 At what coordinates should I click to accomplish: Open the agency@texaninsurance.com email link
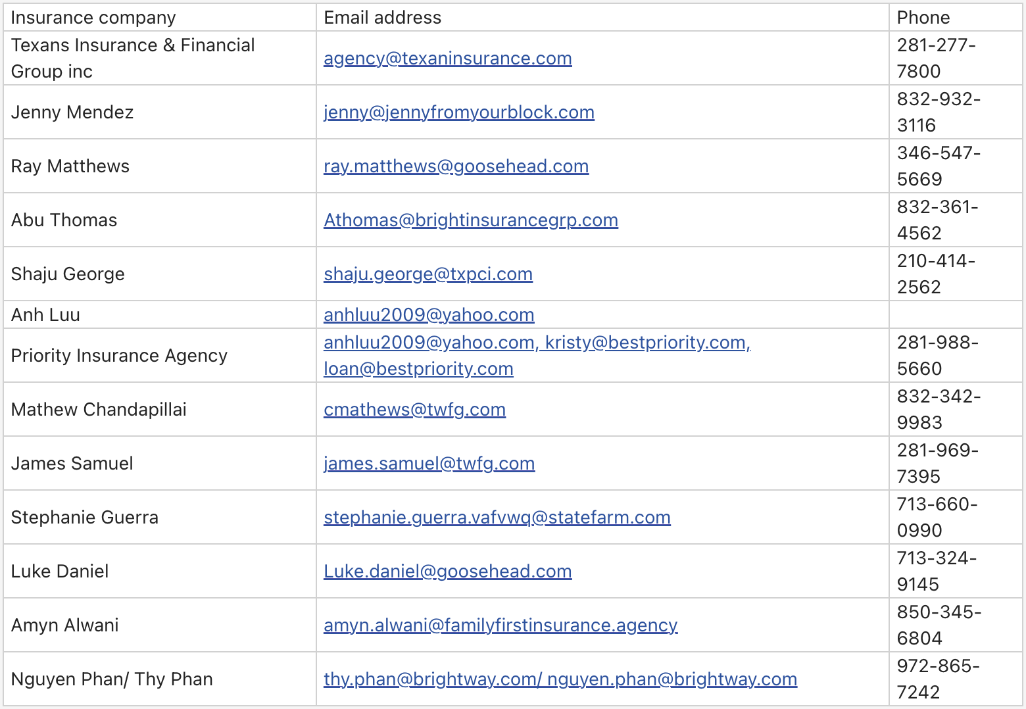[x=447, y=59]
